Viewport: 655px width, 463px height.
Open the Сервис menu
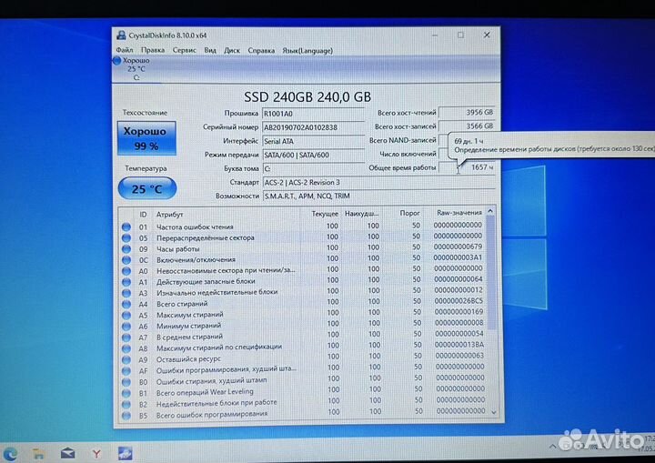click(x=184, y=50)
